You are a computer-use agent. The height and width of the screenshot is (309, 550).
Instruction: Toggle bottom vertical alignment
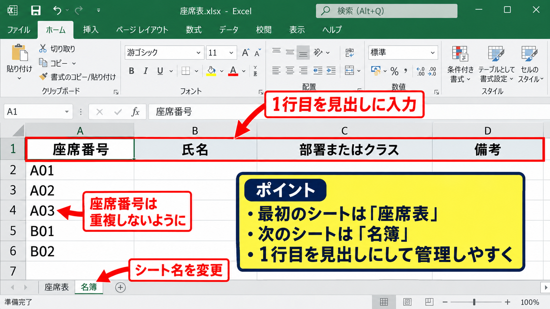point(303,53)
